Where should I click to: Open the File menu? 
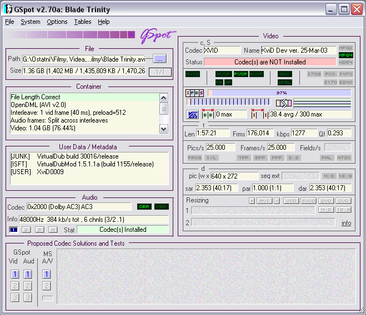[10, 22]
